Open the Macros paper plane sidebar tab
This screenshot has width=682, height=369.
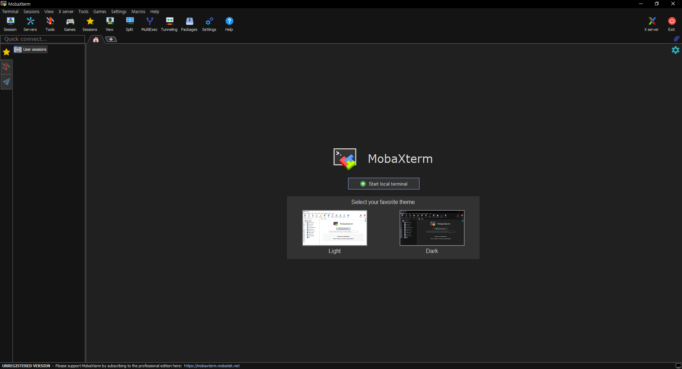[x=6, y=82]
